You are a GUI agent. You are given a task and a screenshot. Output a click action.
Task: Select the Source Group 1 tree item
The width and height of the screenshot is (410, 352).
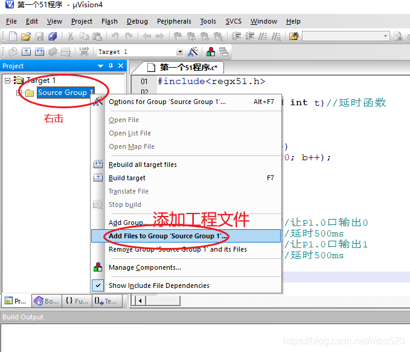point(66,93)
